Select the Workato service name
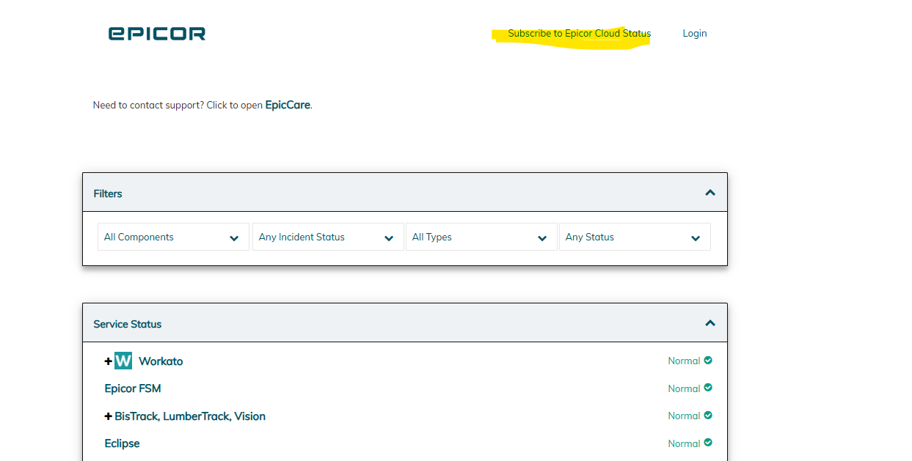This screenshot has height=461, width=912. (x=161, y=361)
